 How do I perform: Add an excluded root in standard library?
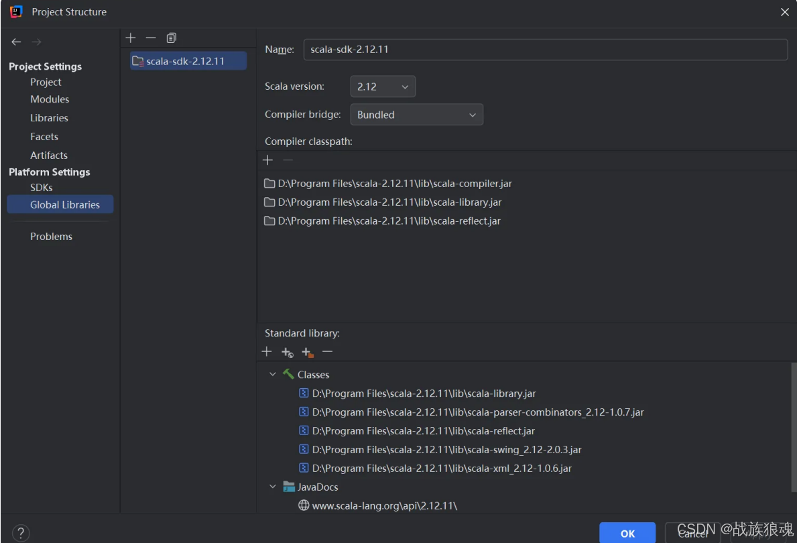click(308, 352)
